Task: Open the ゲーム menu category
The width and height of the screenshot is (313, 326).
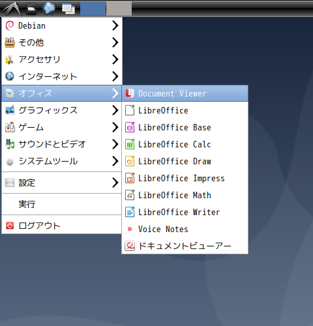Action: point(61,127)
